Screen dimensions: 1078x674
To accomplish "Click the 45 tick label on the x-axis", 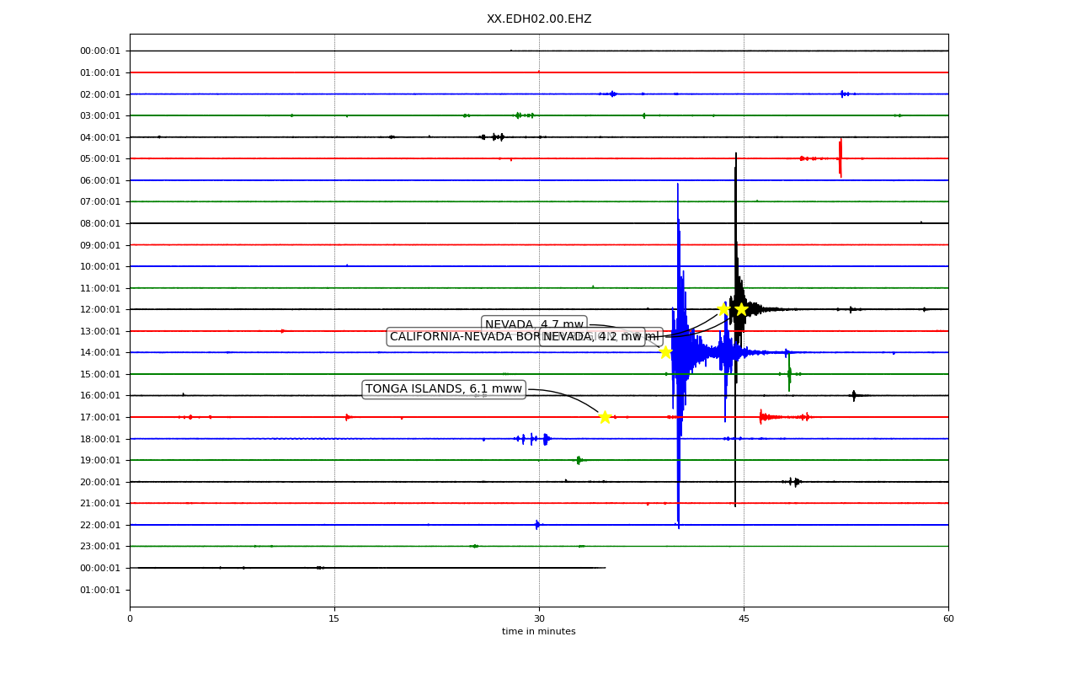I will [x=744, y=619].
